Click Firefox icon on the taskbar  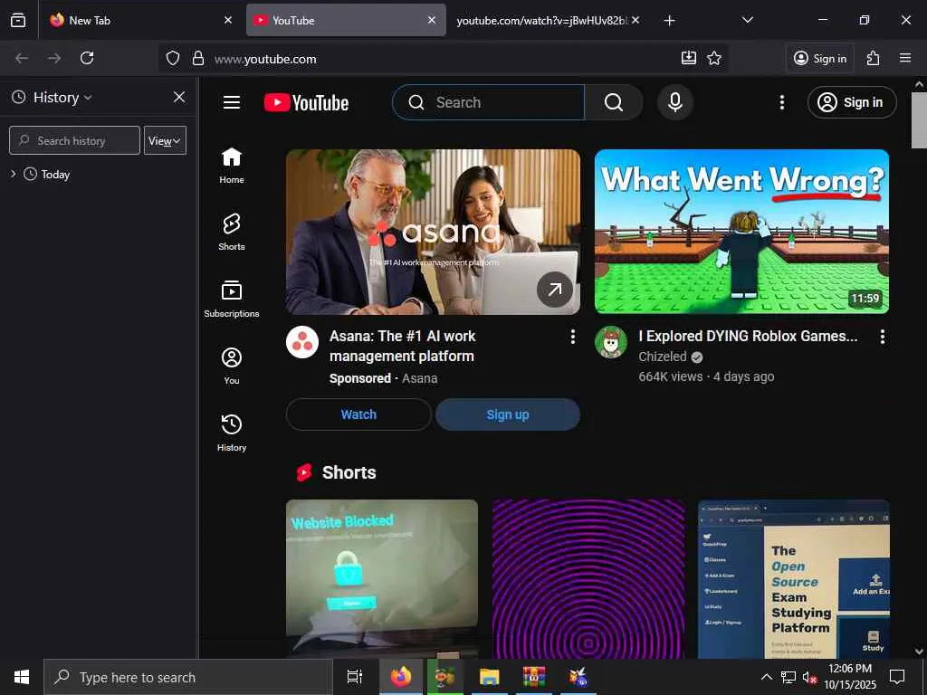click(x=401, y=677)
